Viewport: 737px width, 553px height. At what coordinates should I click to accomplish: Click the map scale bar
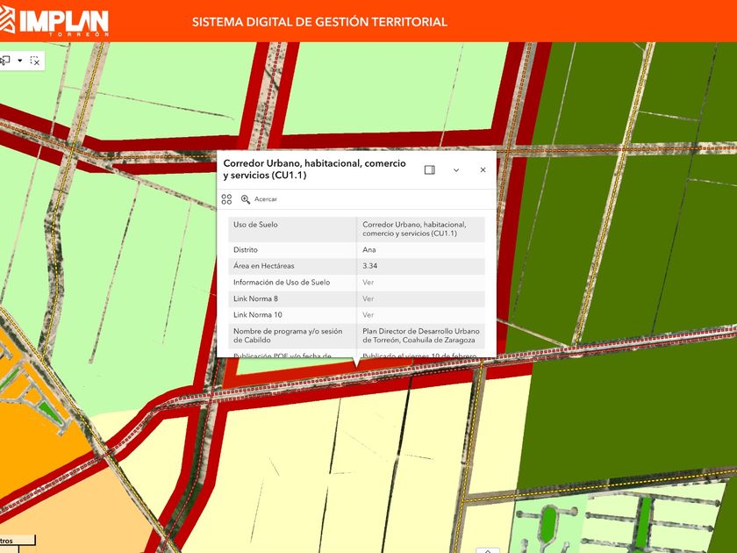pyautogui.click(x=18, y=541)
